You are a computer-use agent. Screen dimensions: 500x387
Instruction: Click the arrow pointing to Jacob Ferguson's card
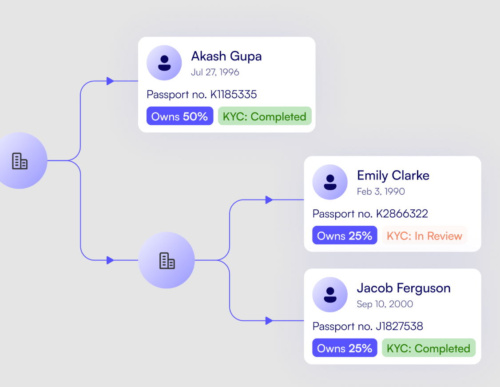point(269,320)
